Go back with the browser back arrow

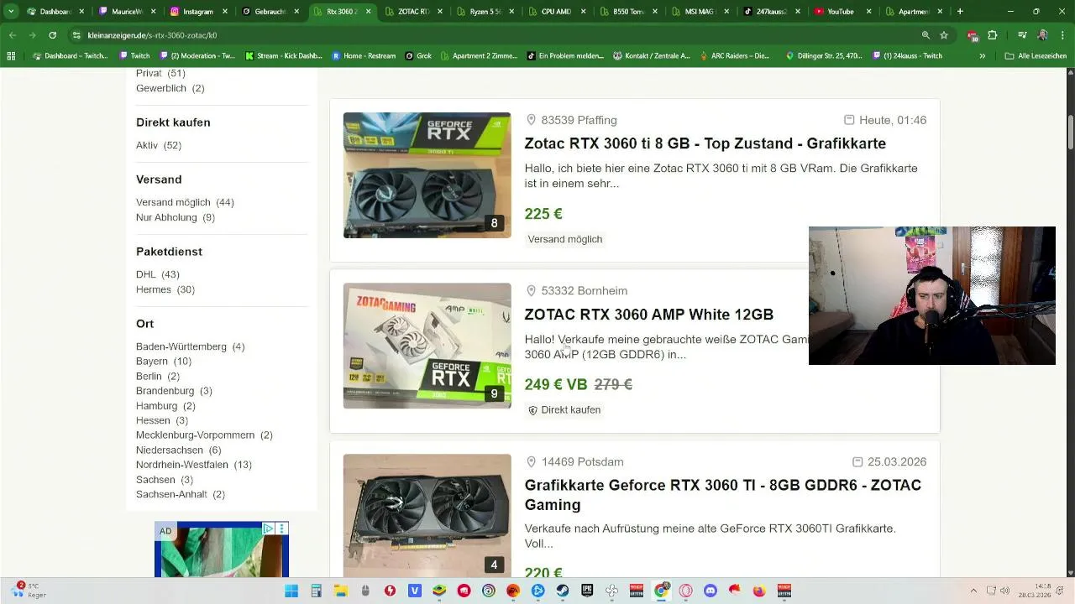(13, 35)
